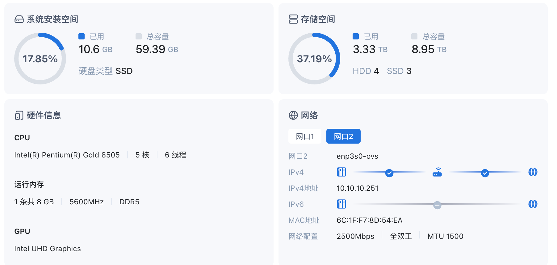Click the IPv4 address 10.10.10.251

[x=357, y=188]
